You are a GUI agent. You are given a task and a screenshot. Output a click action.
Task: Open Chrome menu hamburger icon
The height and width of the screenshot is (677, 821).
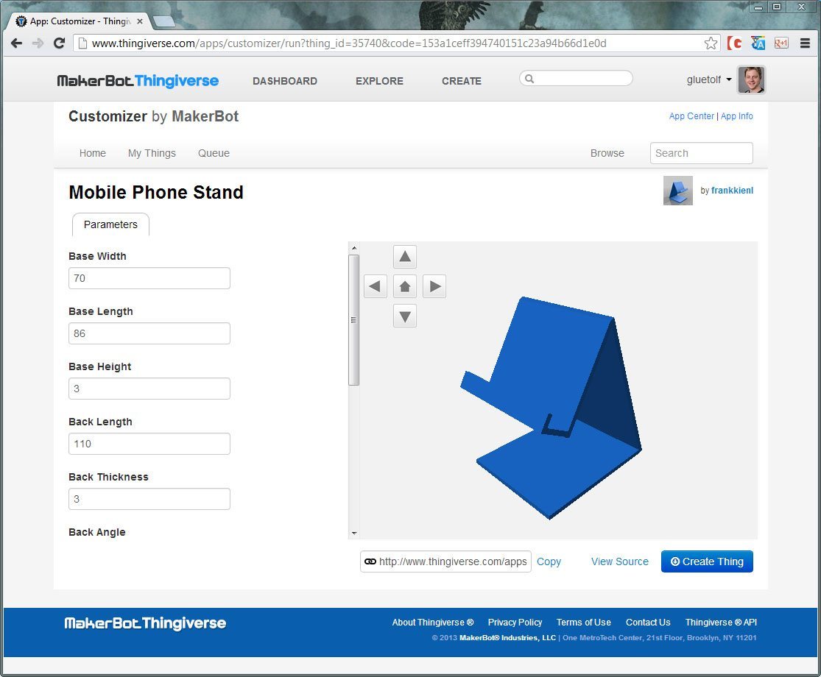806,43
